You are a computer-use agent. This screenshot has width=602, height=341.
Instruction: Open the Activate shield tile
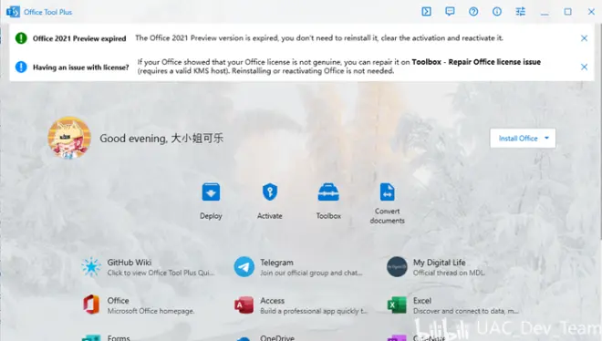(x=269, y=201)
